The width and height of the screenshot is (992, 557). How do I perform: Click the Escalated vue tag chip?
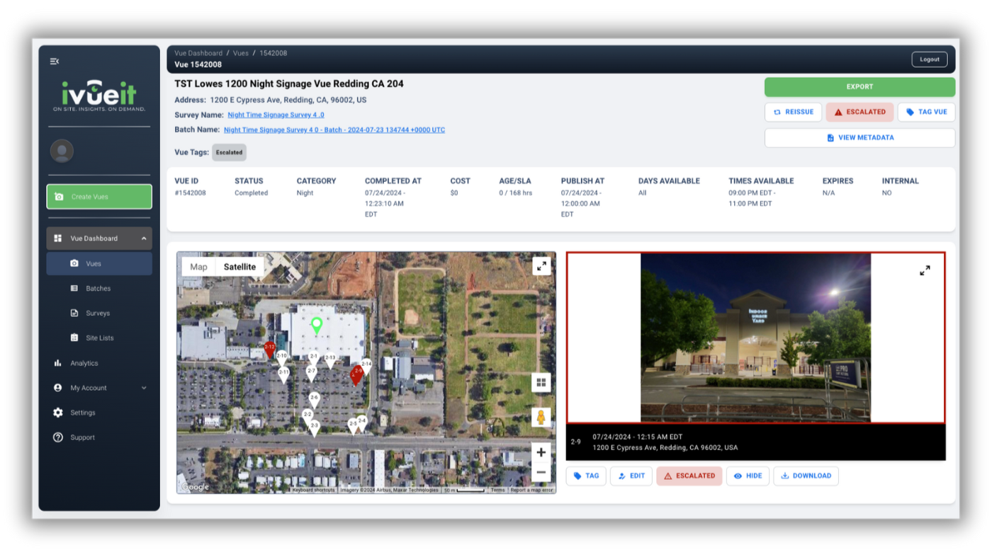(x=229, y=152)
